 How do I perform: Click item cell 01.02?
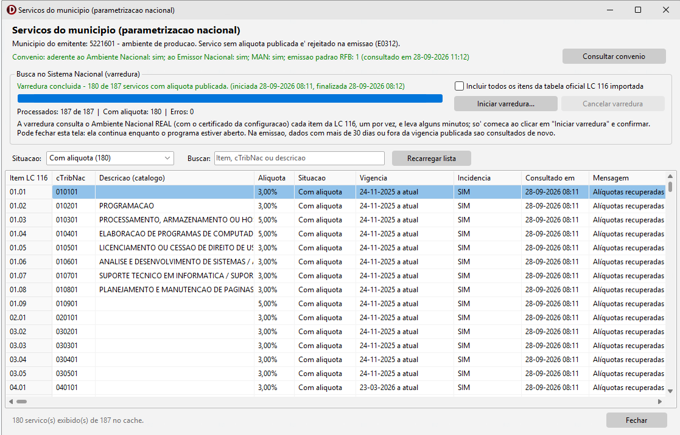point(29,205)
